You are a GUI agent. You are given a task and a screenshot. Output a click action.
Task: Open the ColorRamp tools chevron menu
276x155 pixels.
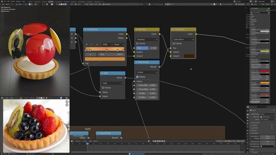click(x=97, y=44)
